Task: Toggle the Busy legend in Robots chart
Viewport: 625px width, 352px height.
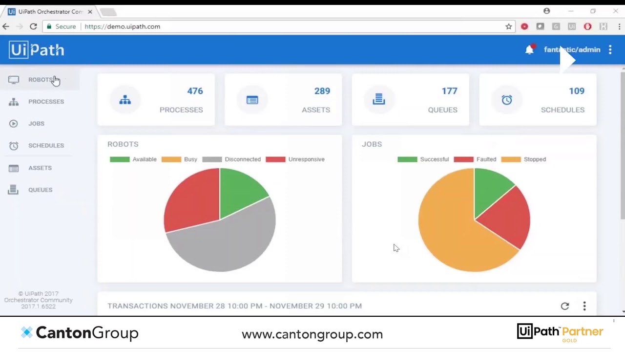Action: (179, 159)
